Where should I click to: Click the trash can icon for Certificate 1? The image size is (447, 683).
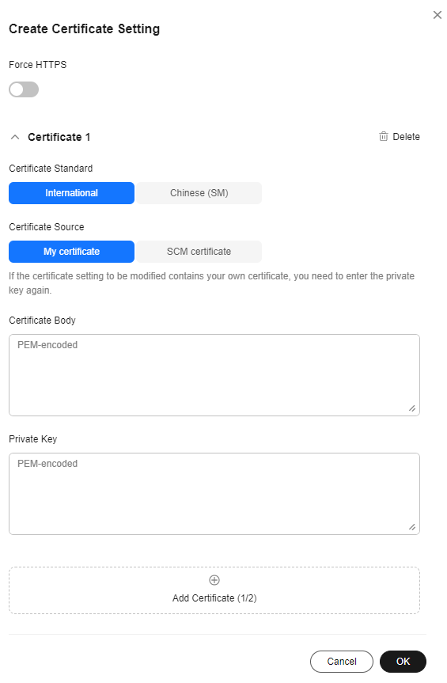coord(383,136)
